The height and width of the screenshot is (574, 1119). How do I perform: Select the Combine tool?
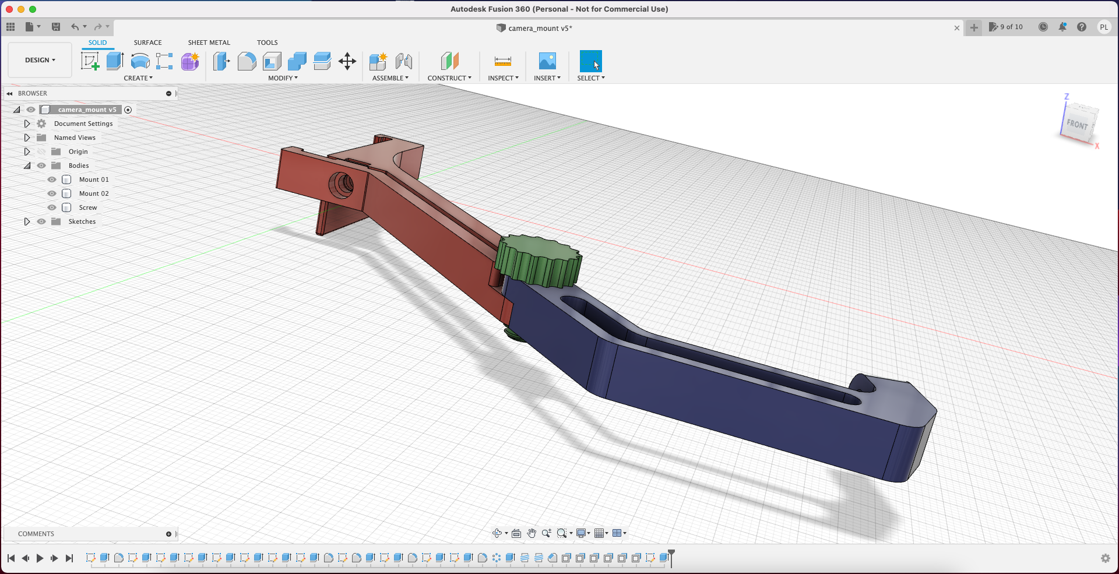click(x=297, y=61)
